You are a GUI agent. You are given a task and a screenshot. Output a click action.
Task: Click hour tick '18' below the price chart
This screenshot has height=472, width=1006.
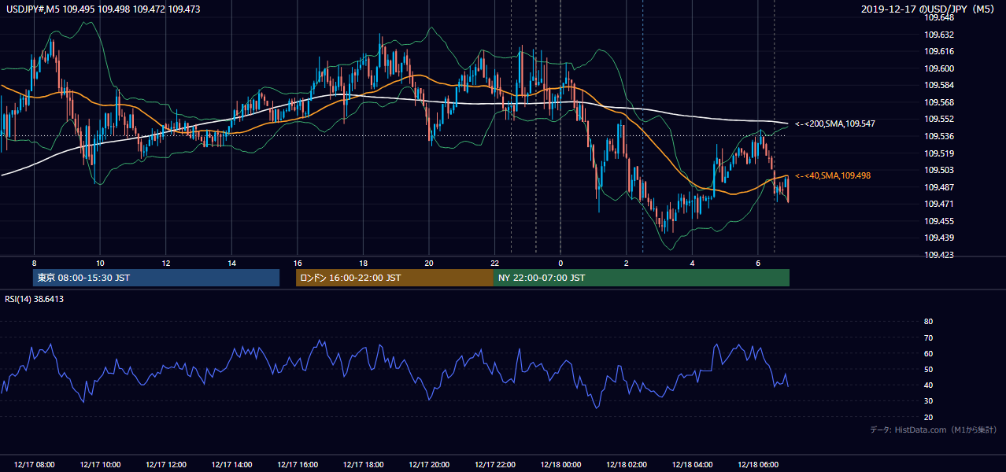[x=363, y=262]
